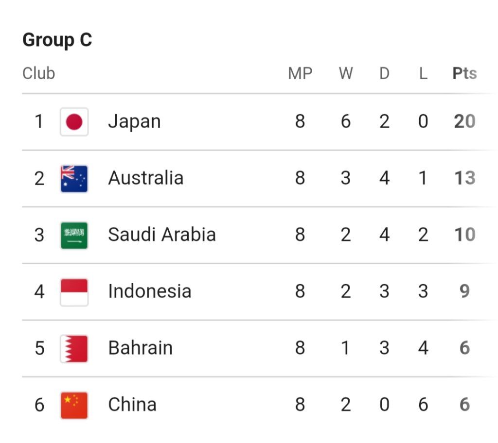498x443 pixels.
Task: Open the China team page
Action: (132, 405)
